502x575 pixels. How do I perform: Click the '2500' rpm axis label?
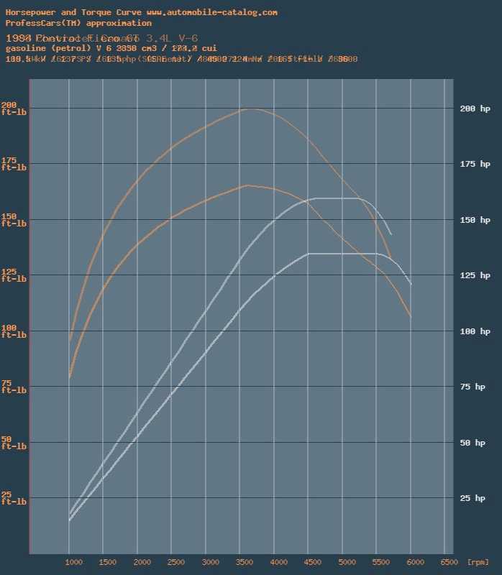click(176, 562)
